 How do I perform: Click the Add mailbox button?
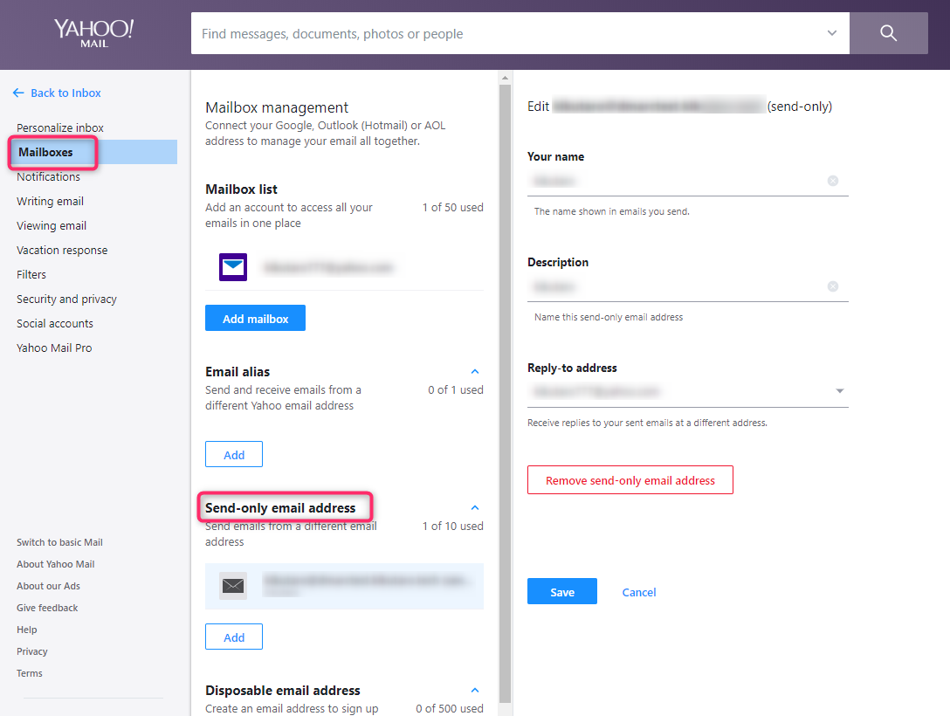pyautogui.click(x=255, y=318)
